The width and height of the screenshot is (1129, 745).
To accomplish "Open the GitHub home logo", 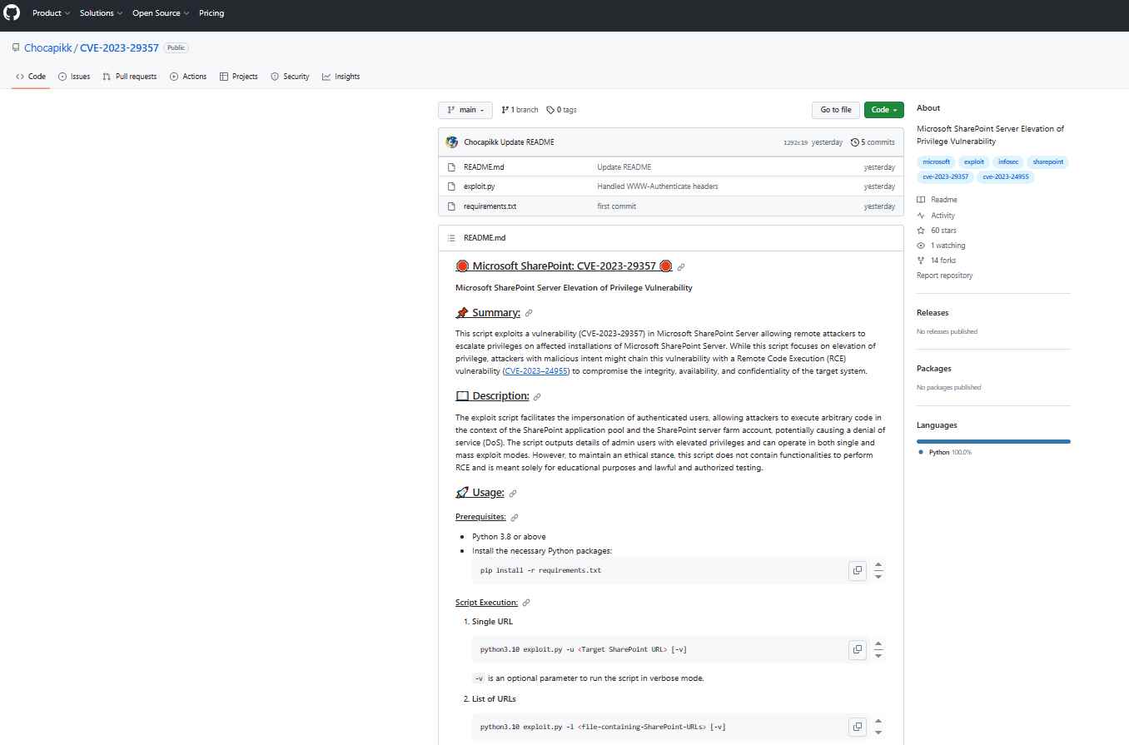I will point(12,13).
